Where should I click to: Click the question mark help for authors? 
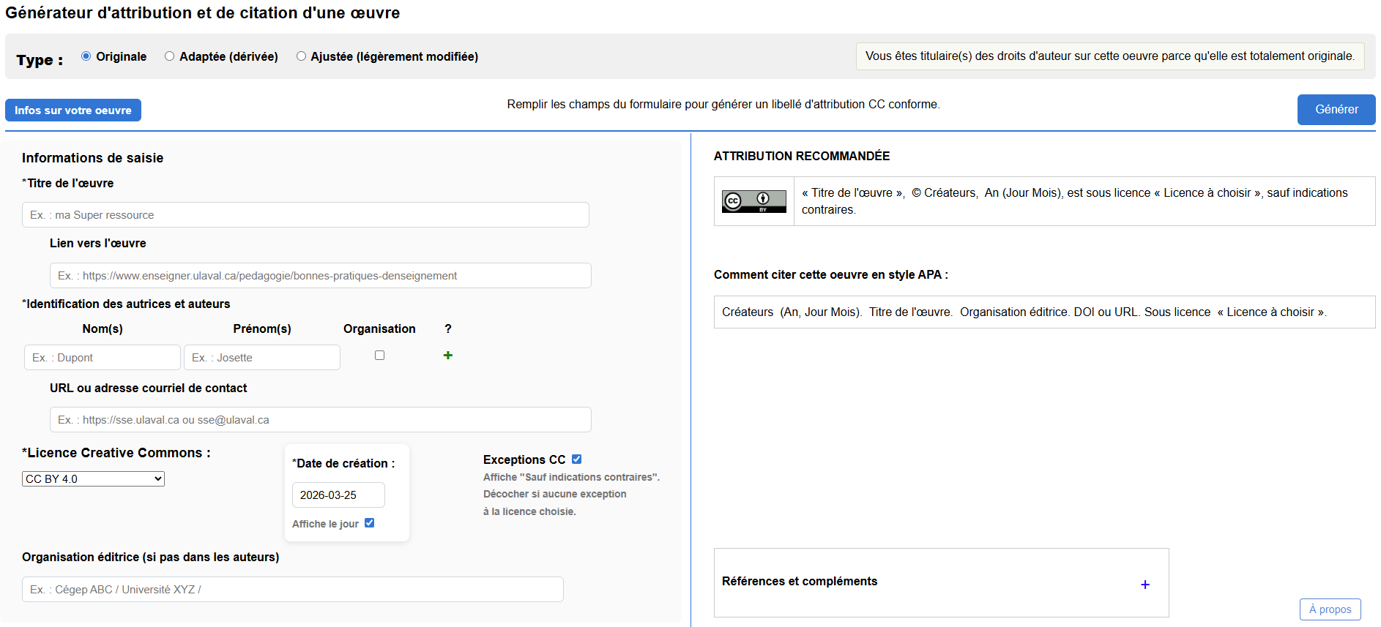tap(448, 329)
